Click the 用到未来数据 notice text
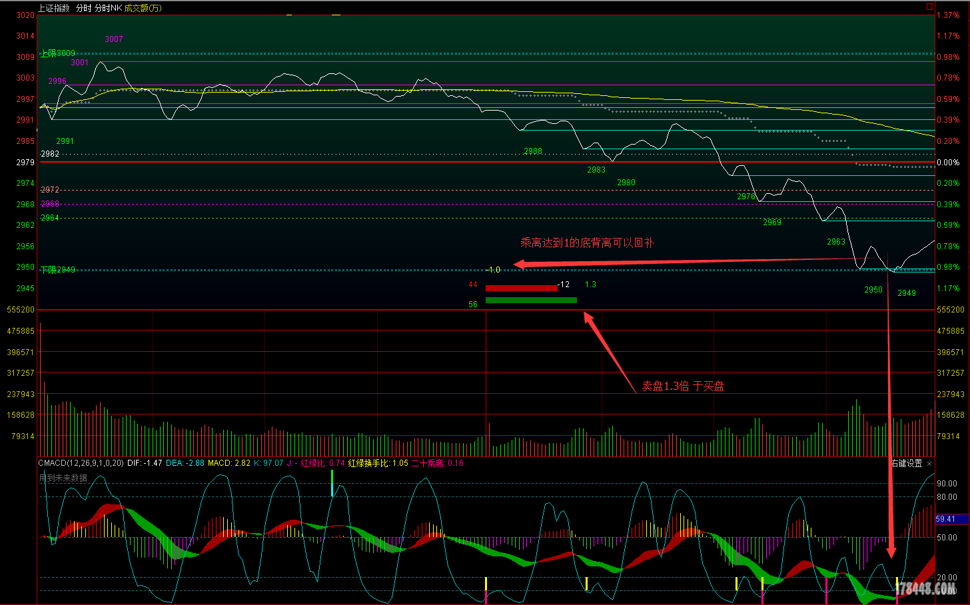Viewport: 970px width, 605px height. [x=63, y=478]
